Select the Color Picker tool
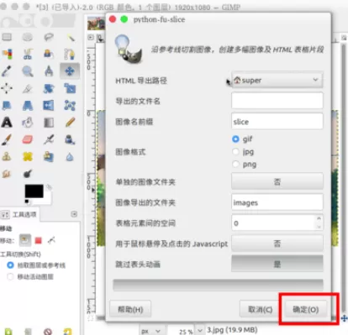 (7, 71)
